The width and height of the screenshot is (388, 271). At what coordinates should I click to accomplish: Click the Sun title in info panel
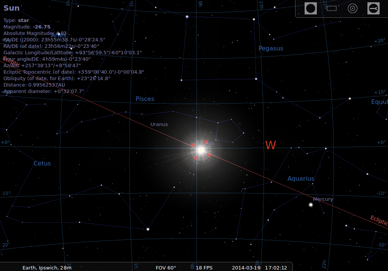11,8
